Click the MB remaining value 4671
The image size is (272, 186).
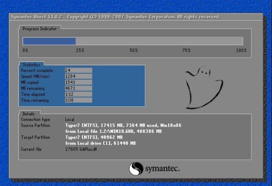[x=78, y=88]
